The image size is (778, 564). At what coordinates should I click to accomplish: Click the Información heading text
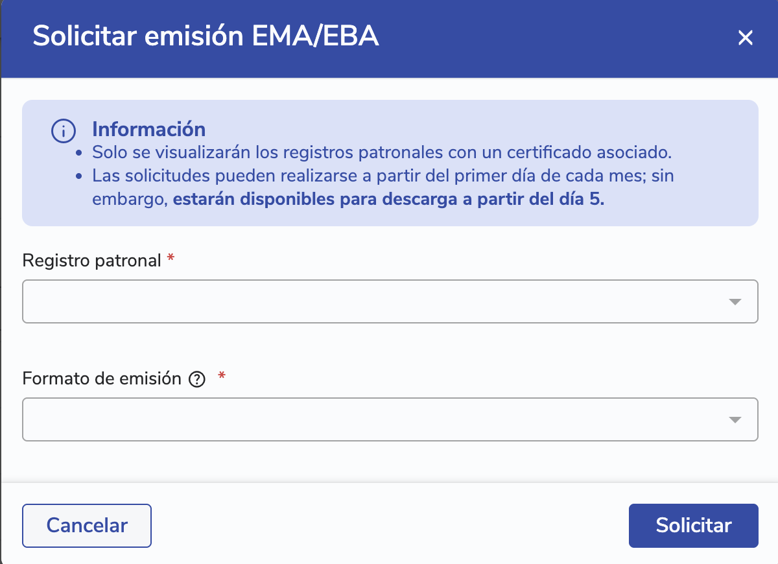[x=148, y=129]
